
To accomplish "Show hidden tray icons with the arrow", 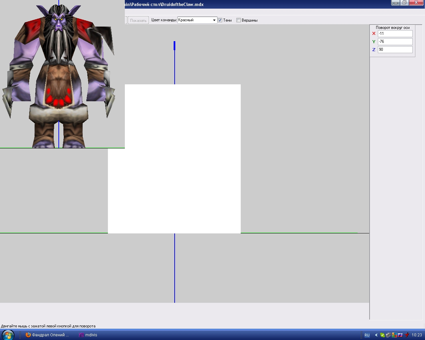I will (376, 335).
